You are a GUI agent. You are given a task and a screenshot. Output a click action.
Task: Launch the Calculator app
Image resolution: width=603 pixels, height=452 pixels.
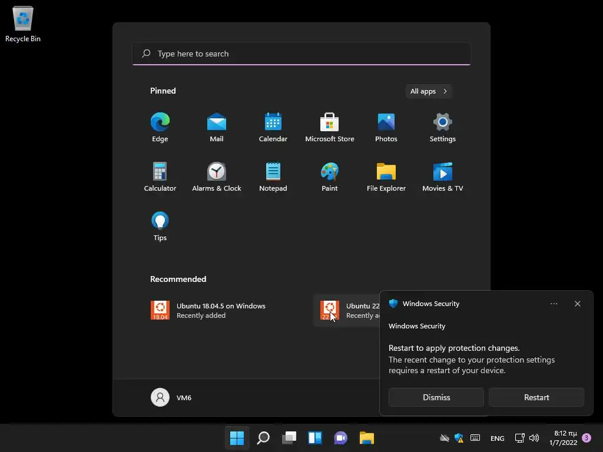click(x=160, y=177)
